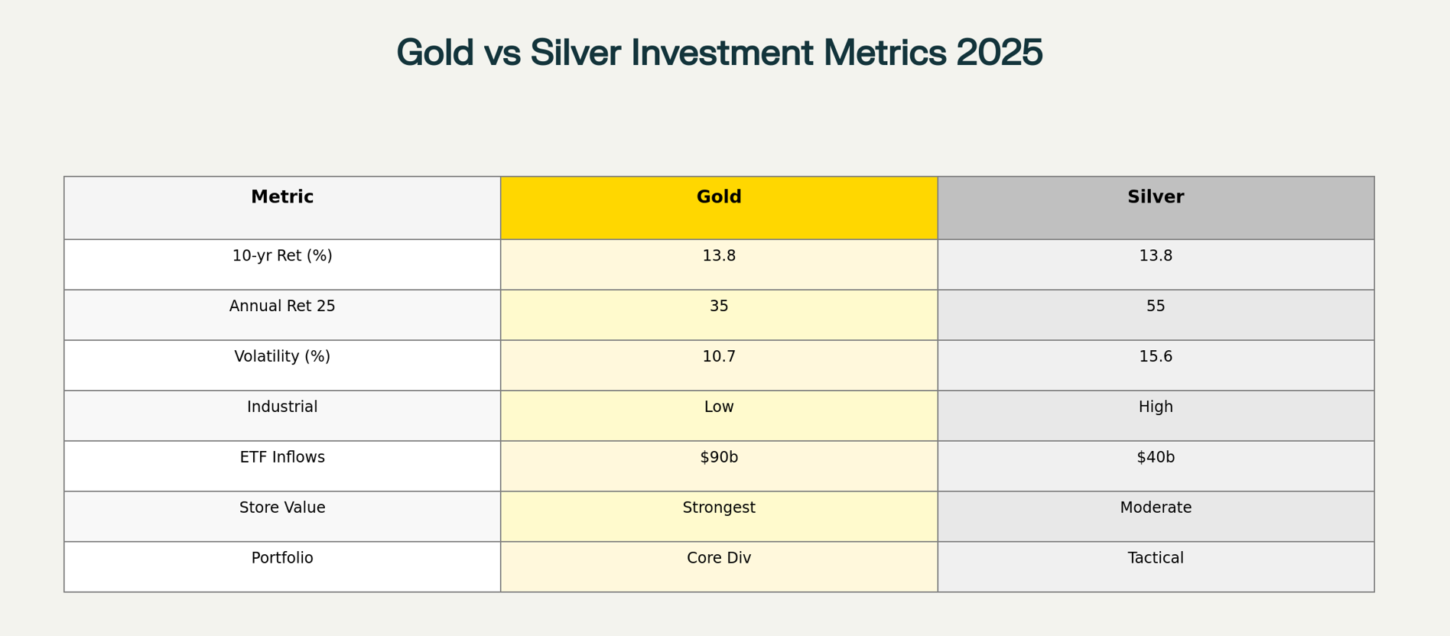1450x636 pixels.
Task: Click the High cell under Silver
Action: click(x=1156, y=407)
